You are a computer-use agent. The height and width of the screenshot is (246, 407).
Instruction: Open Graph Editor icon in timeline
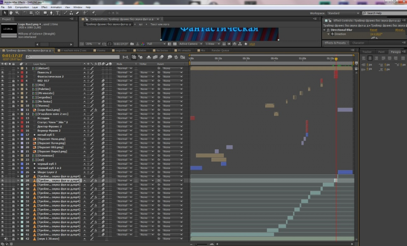(x=183, y=57)
